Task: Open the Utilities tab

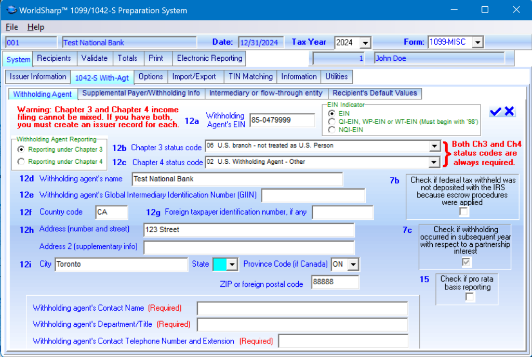Action: (x=337, y=77)
